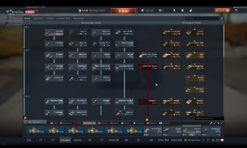Select the Британия nation tab
Screen dimensions: 247x148
[x=89, y=123]
